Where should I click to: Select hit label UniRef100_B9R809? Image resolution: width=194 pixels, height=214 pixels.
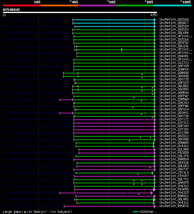pyautogui.click(x=174, y=159)
